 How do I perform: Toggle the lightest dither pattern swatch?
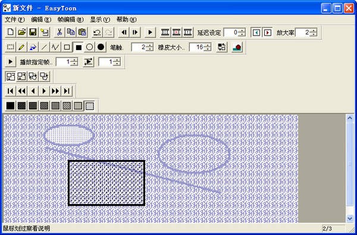coord(90,106)
